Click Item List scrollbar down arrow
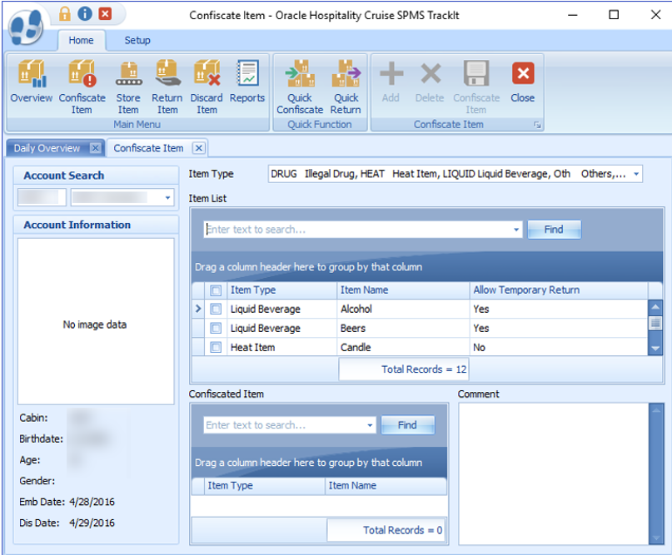 coord(655,349)
